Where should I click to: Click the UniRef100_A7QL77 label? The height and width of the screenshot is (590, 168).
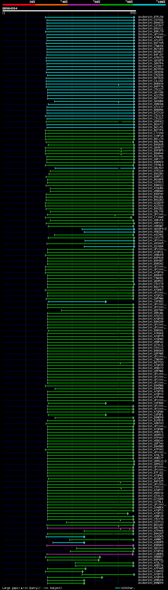[151, 563]
